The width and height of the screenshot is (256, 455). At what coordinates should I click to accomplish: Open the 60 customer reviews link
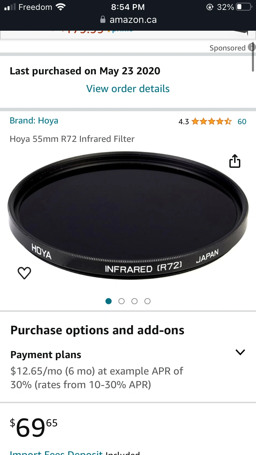242,121
